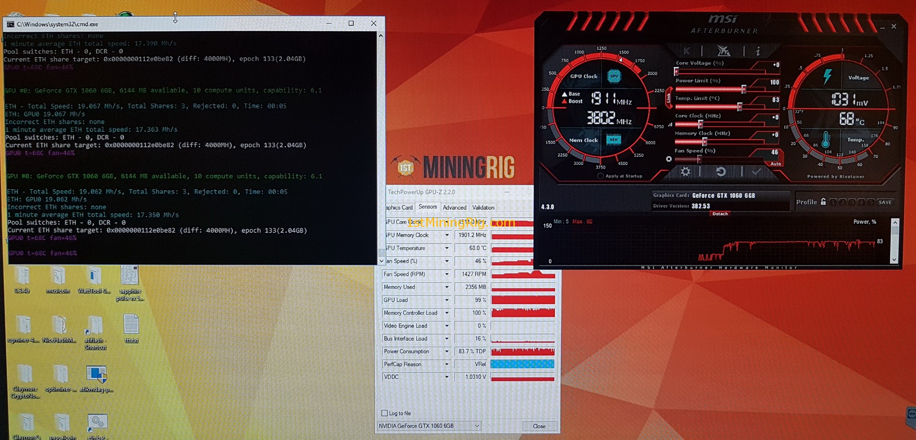Click the thermometer Temp icon in the gauge
Screen dimensions: 916x440
(826, 140)
